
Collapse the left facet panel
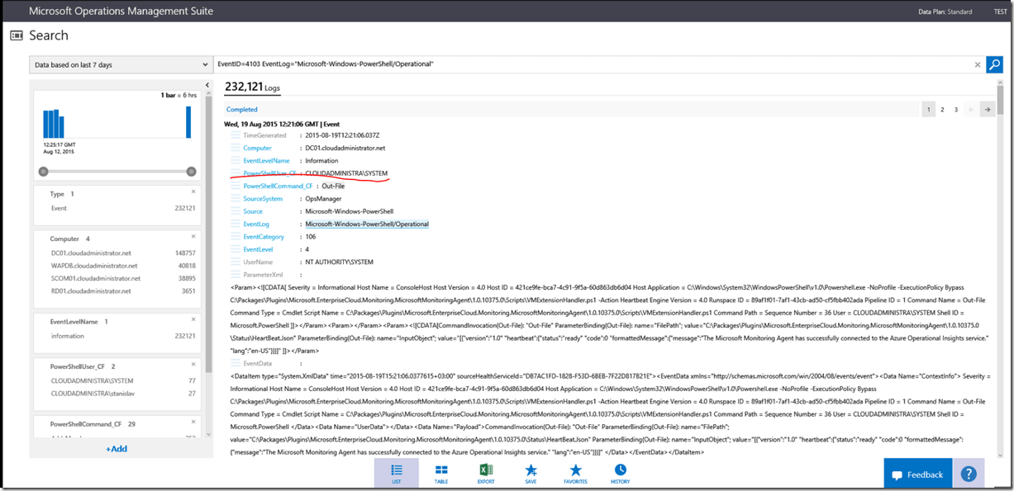(x=206, y=86)
